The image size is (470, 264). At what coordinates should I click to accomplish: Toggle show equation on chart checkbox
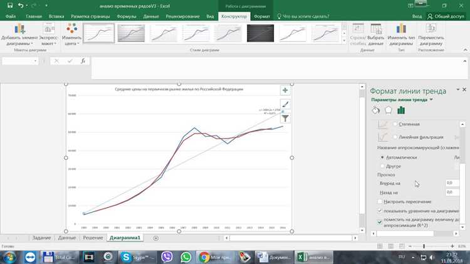(380, 211)
